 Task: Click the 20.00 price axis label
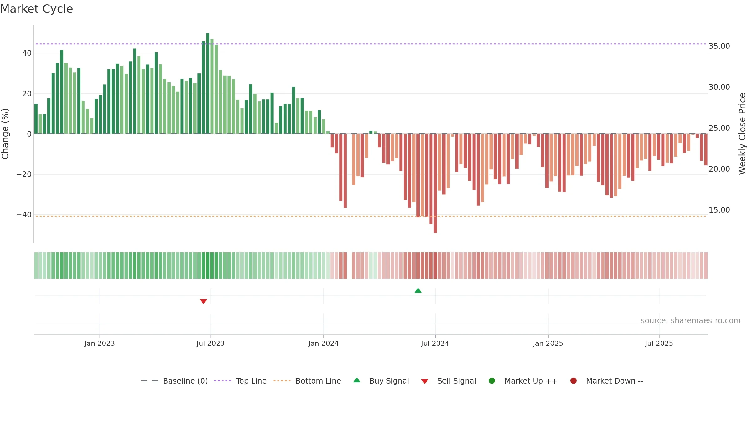[x=719, y=169]
